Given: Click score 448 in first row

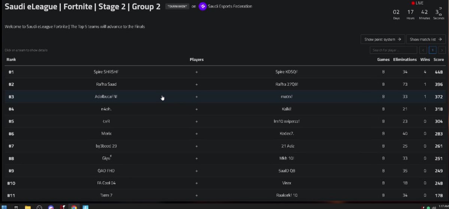Looking at the screenshot, I should click(439, 72).
